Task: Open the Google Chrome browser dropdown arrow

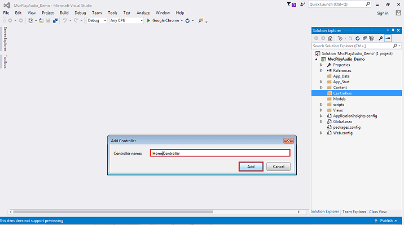Action: 182,21
